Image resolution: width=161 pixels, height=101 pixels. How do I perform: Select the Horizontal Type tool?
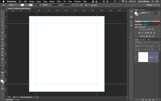click(x=2, y=62)
